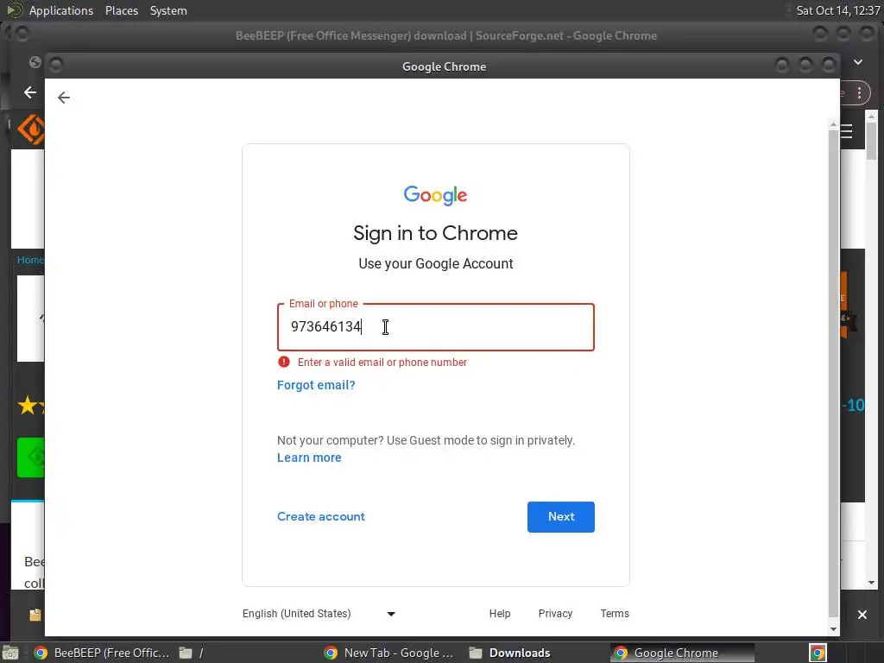Screen dimensions: 884x663
Task: Click the downloaded file icon in download bar
Action: click(35, 615)
